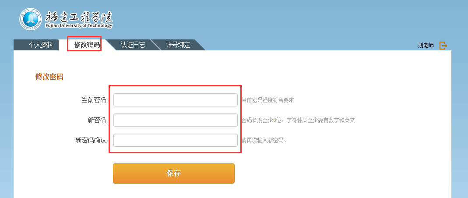Viewport: 468px width, 198px height.
Task: Click the Fujian University of Technology subtitle
Action: 79,26
